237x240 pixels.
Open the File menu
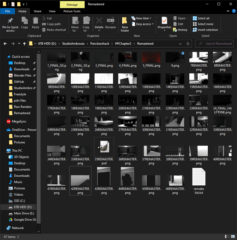[x=8, y=11]
